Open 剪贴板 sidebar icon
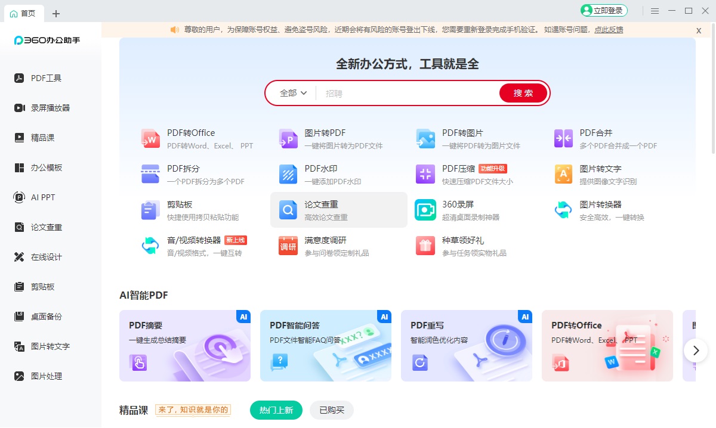Viewport: 716px width, 428px height. pyautogui.click(x=19, y=287)
